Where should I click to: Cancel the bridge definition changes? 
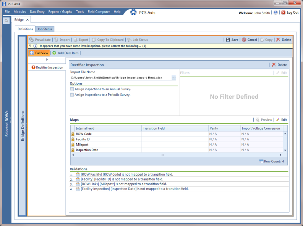coord(250,40)
